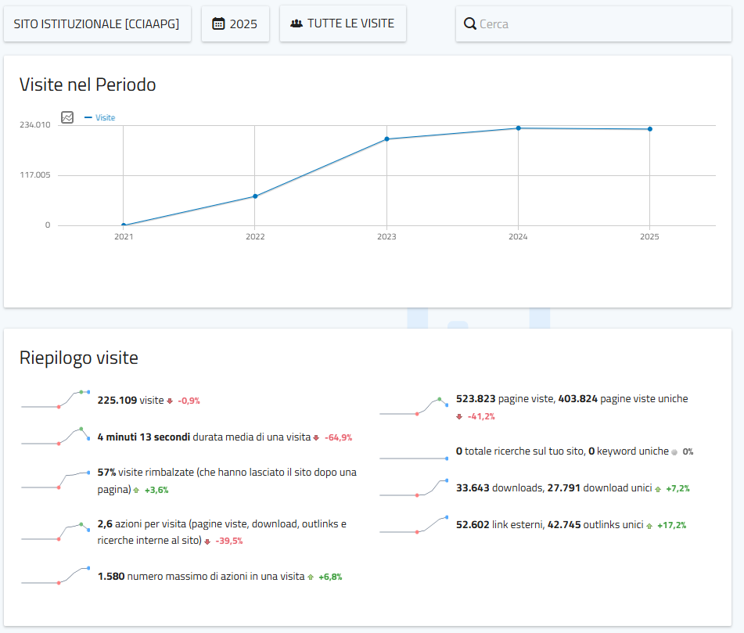
Task: Click the sparkline for 523.823 pagine viste
Action: coord(414,407)
